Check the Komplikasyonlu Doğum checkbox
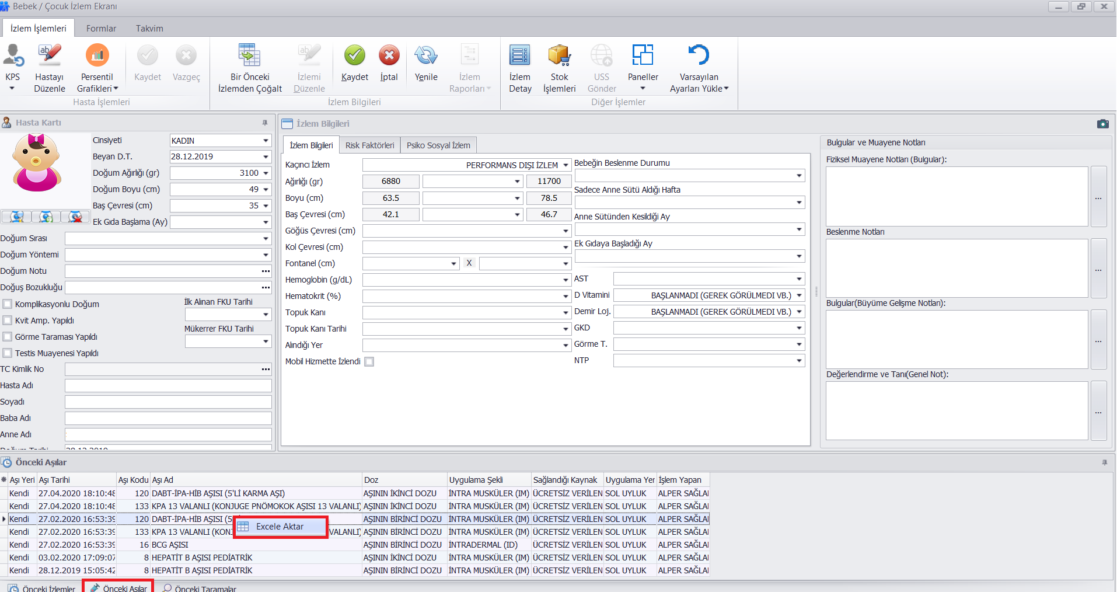This screenshot has height=592, width=1117. click(8, 304)
